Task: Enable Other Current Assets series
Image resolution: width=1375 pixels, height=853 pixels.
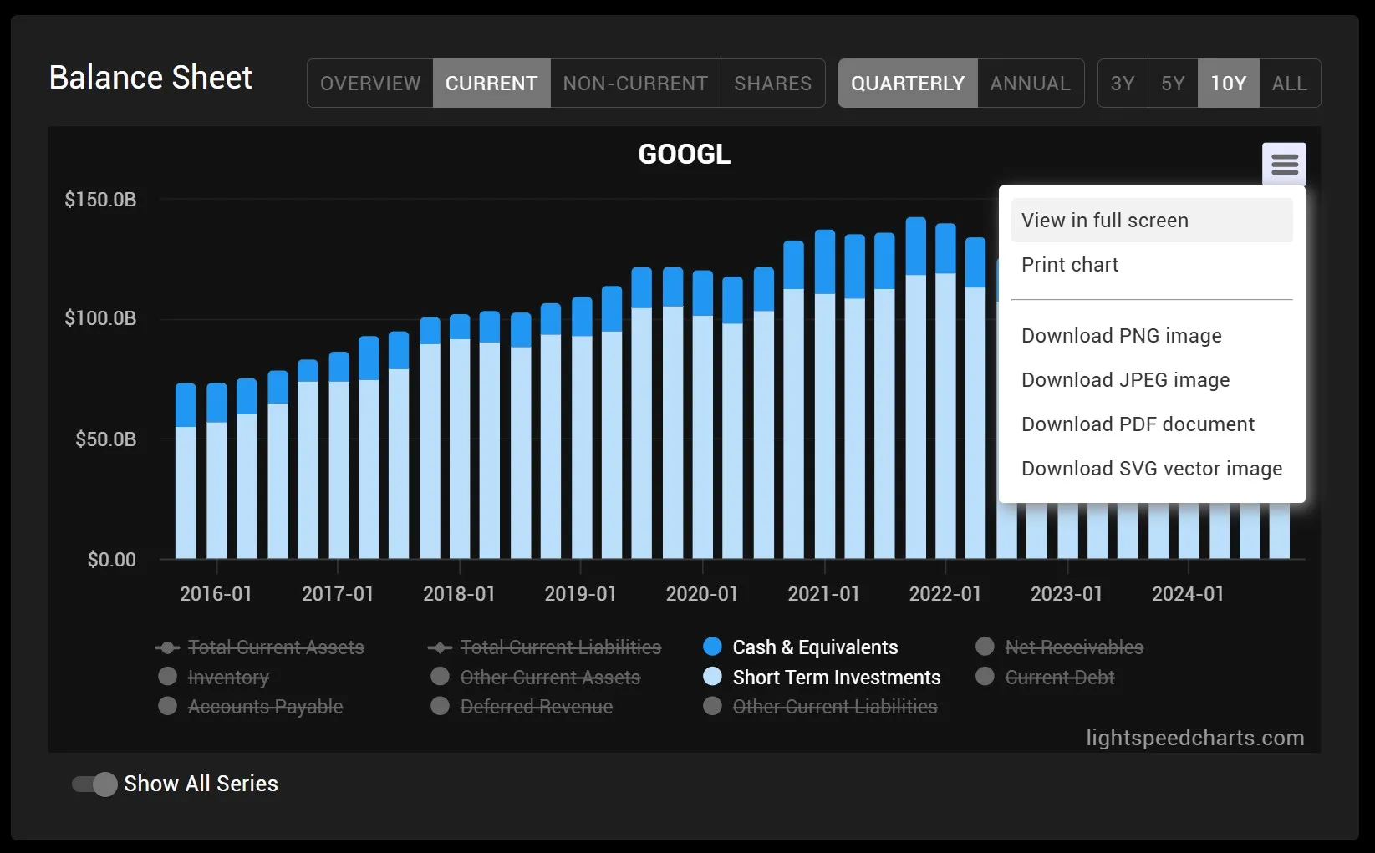Action: coord(536,678)
